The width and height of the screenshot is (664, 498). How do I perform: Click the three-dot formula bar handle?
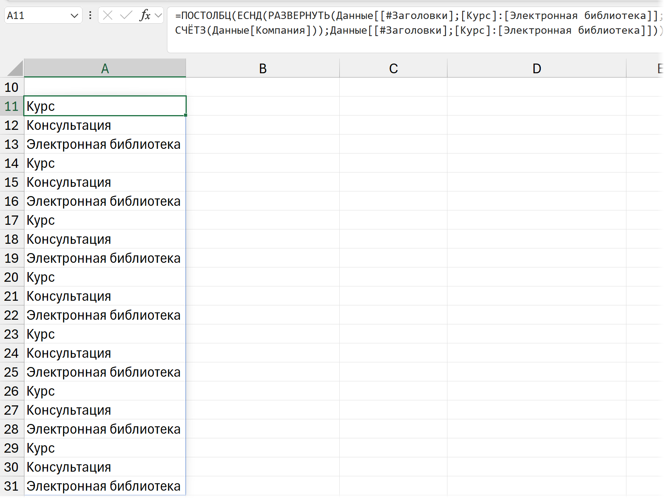[90, 16]
